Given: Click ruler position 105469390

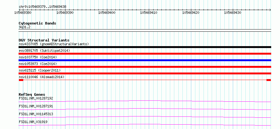Looking at the screenshot, I should (65, 13).
